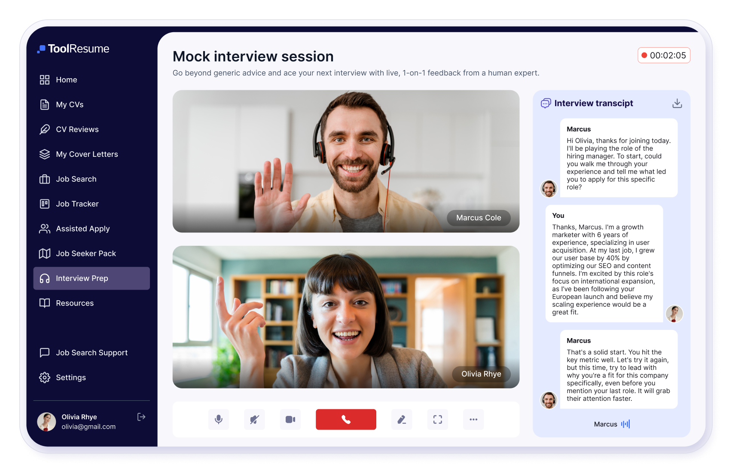
Task: Mute the microphone
Action: coord(219,419)
